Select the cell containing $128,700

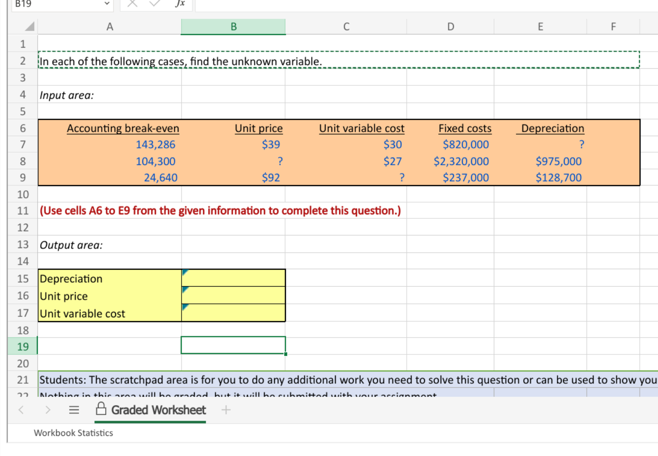540,177
